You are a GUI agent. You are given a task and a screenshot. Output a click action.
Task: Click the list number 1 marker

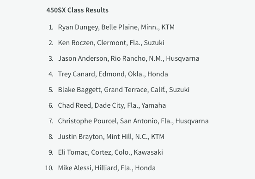(x=51, y=27)
